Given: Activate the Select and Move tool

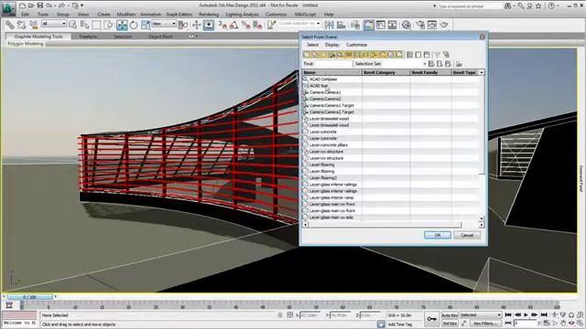Looking at the screenshot, I should pyautogui.click(x=122, y=25).
